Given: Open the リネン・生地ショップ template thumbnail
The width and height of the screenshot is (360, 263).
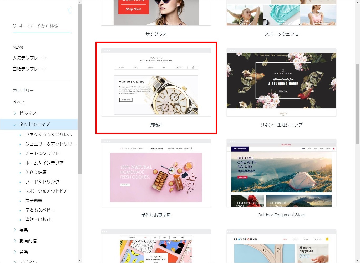Looking at the screenshot, I should pos(281,82).
